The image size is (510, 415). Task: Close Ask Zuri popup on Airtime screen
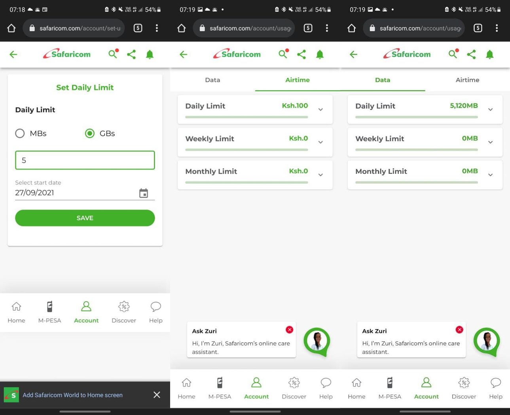[289, 330]
